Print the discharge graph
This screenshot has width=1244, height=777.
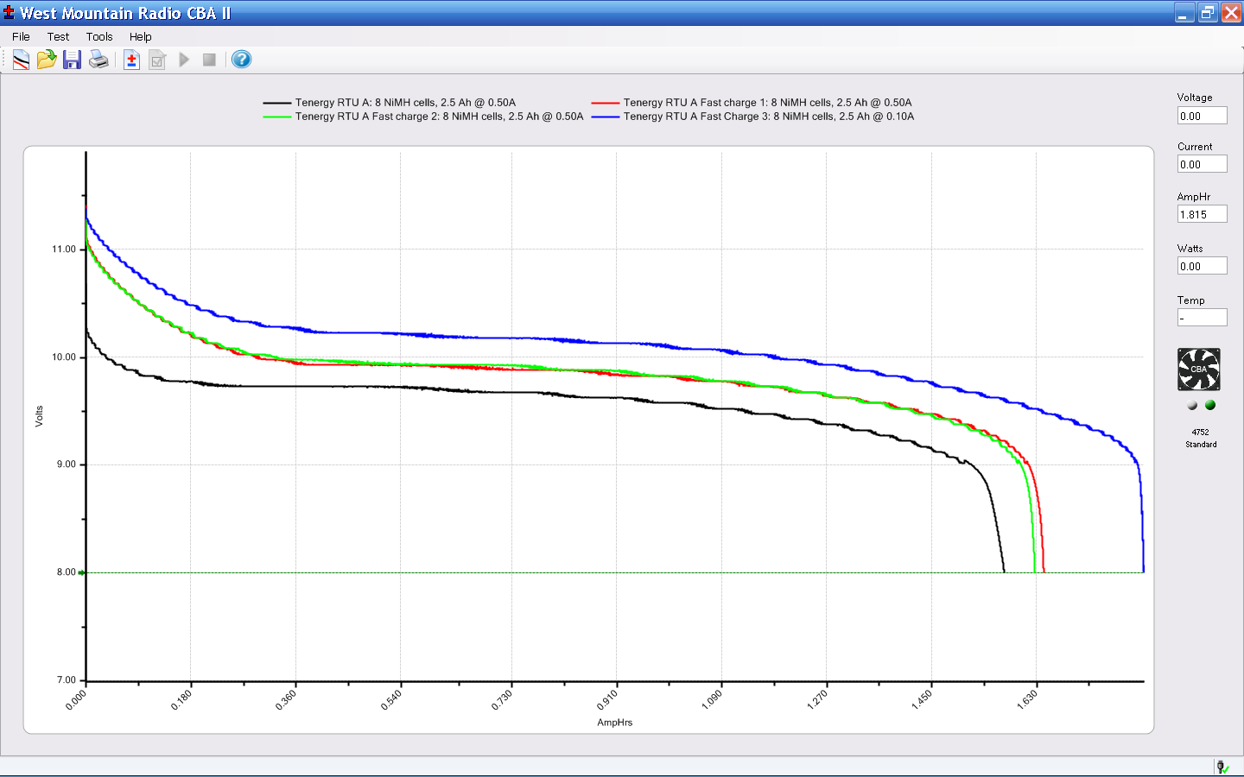tap(98, 60)
